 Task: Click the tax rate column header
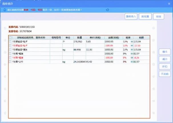(125, 38)
